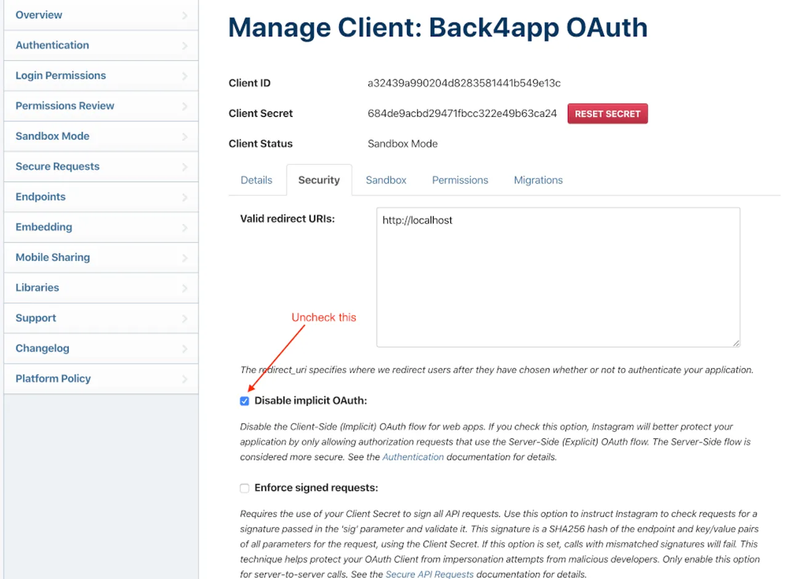Image resolution: width=788 pixels, height=579 pixels.
Task: Open the Changelog section
Action: 42,348
